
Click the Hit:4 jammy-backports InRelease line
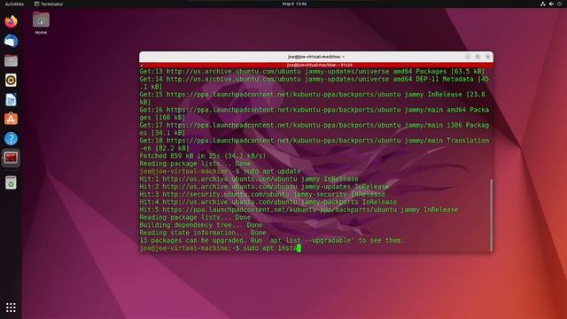(268, 202)
